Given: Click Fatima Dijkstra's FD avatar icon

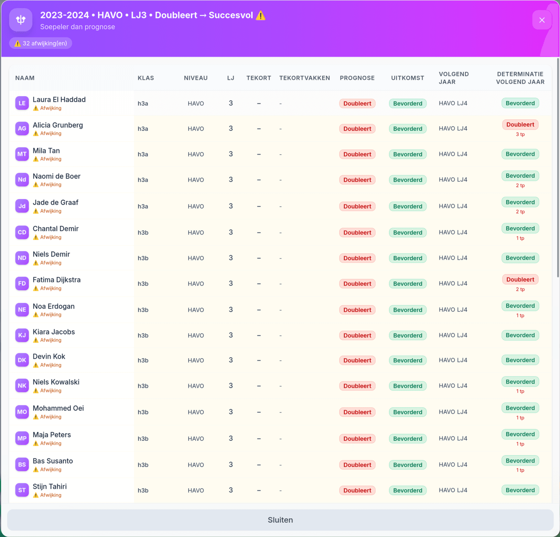Looking at the screenshot, I should pos(22,283).
